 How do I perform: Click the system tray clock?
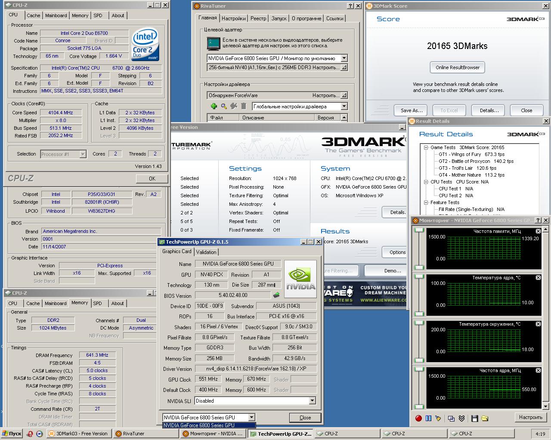(540, 434)
